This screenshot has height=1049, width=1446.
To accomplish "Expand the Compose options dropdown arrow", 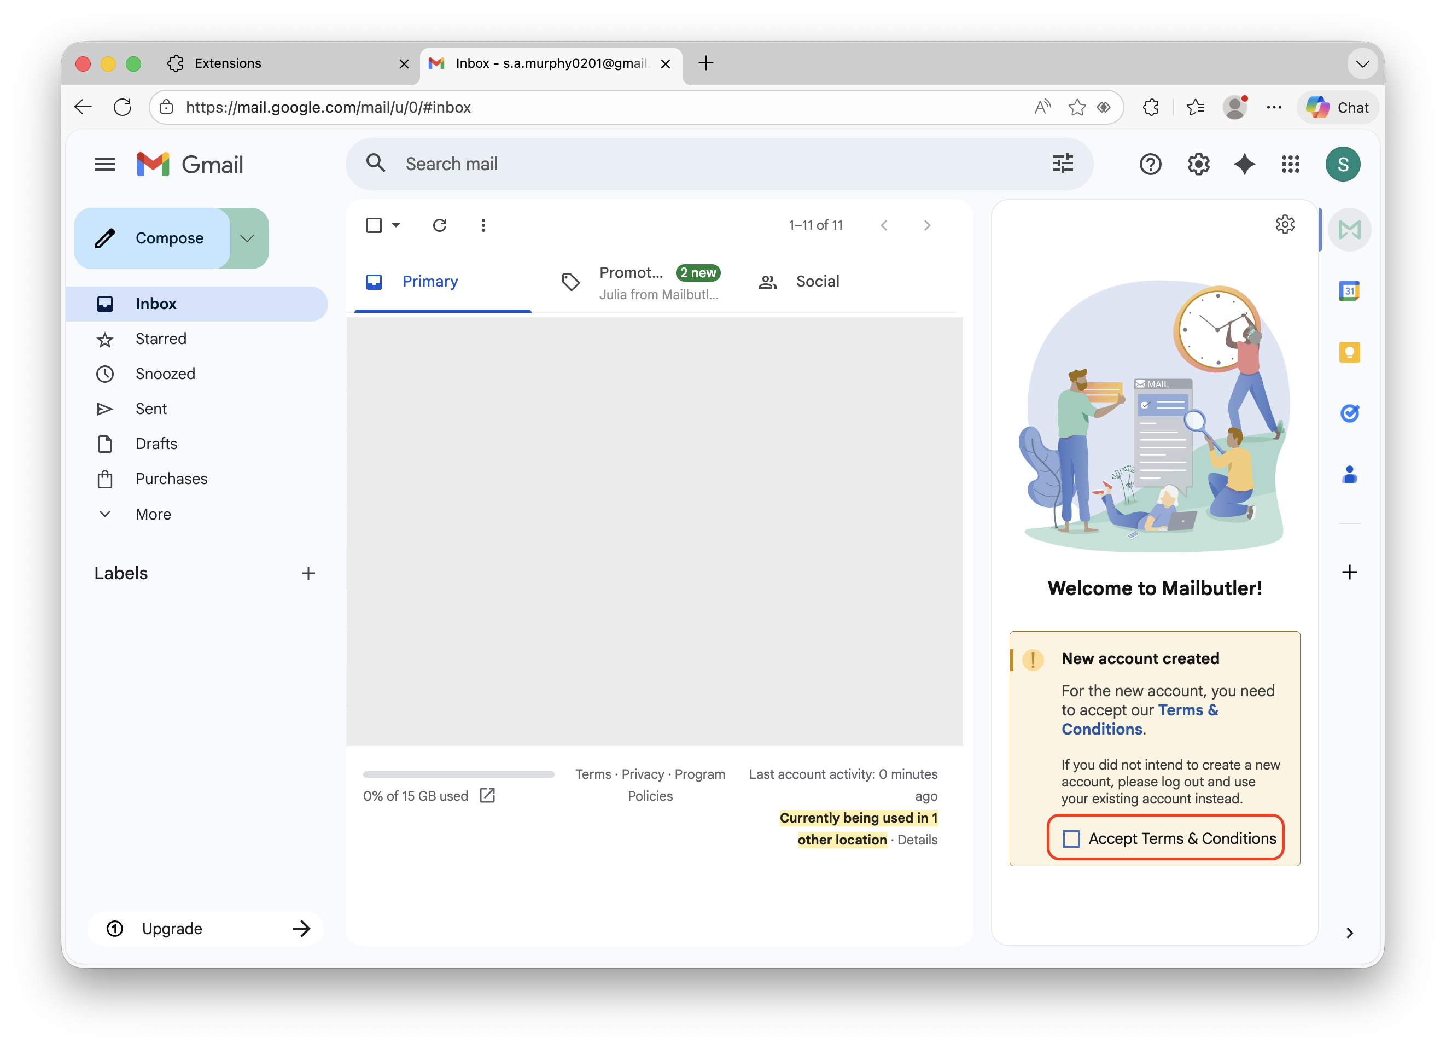I will 247,238.
